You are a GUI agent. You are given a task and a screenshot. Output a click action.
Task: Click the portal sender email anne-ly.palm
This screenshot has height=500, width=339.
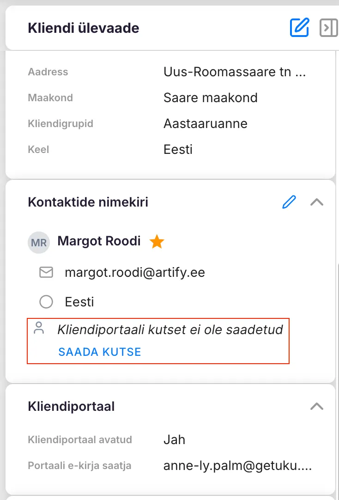[238, 466]
